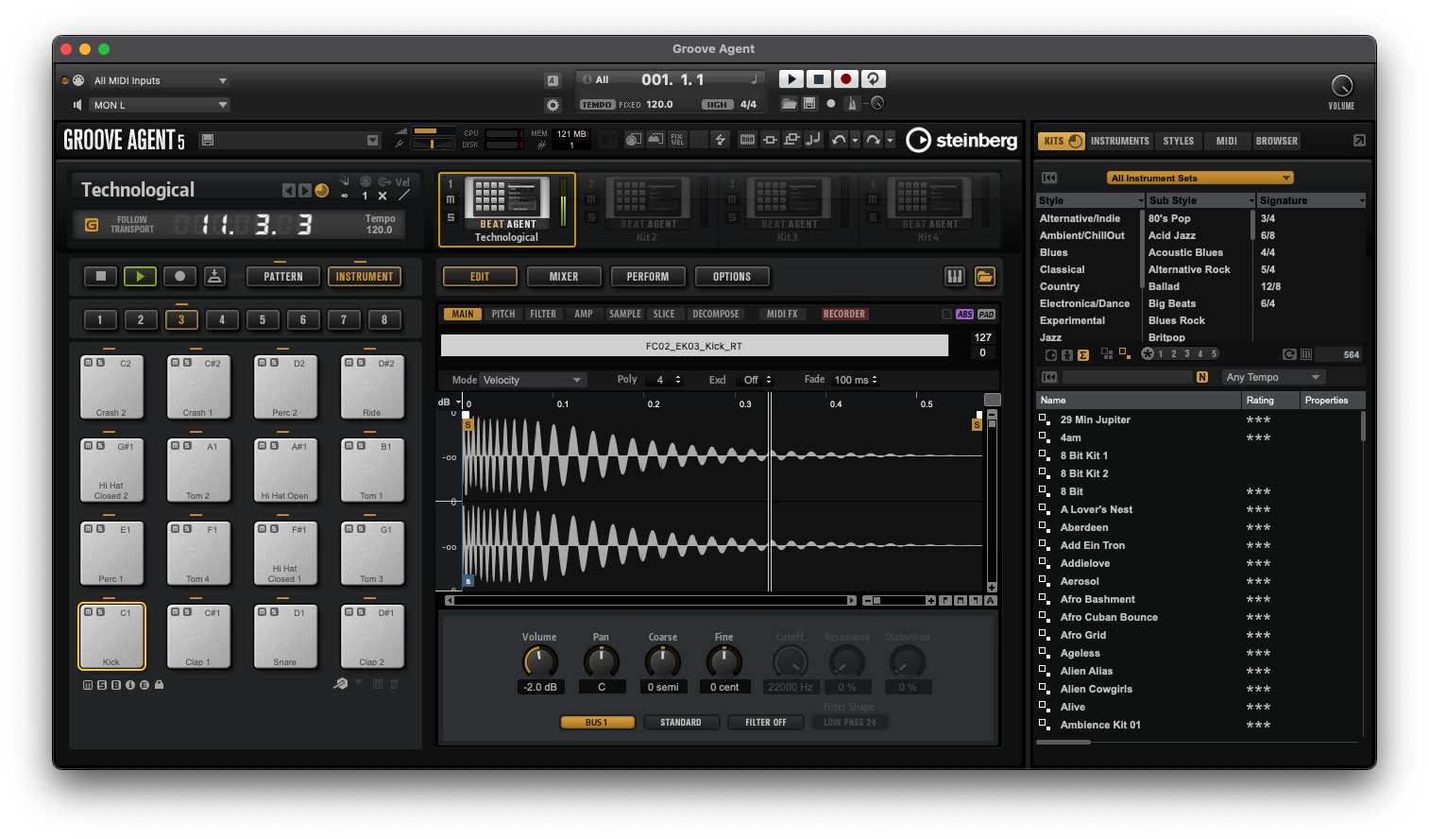Image resolution: width=1429 pixels, height=839 pixels.
Task: Click the RAM icon in the toolbar
Action: click(747, 140)
